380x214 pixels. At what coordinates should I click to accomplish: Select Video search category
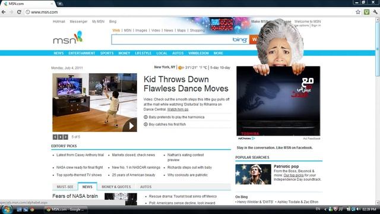pyautogui.click(x=156, y=30)
